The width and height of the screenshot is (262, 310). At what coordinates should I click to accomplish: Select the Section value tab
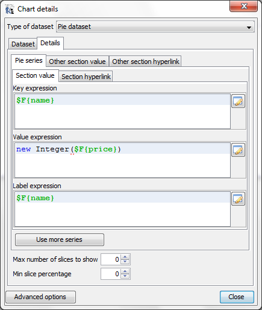[35, 75]
